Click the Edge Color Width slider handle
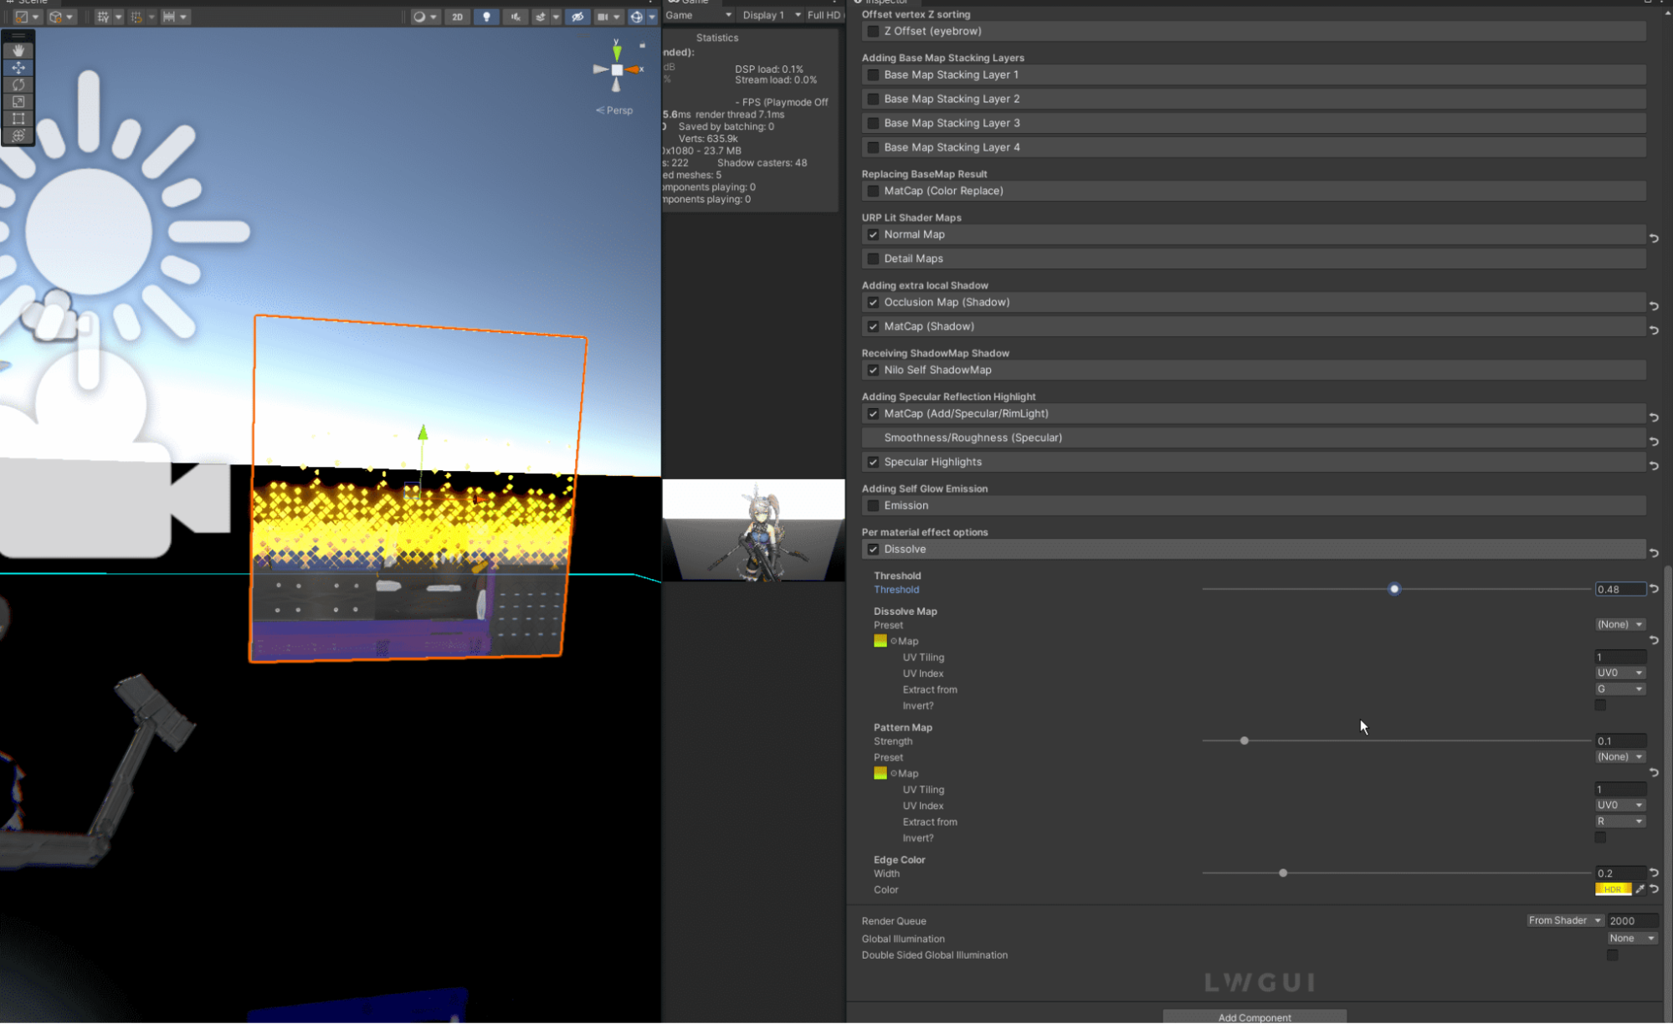1673x1024 pixels. pyautogui.click(x=1283, y=873)
